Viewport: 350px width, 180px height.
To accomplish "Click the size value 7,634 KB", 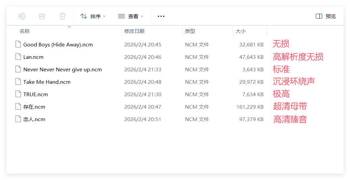I will point(253,94).
